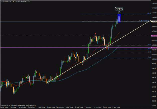Click the 13 Oct 2009 date label
Image resolution: width=157 pixels, height=109 pixels.
coord(97,107)
